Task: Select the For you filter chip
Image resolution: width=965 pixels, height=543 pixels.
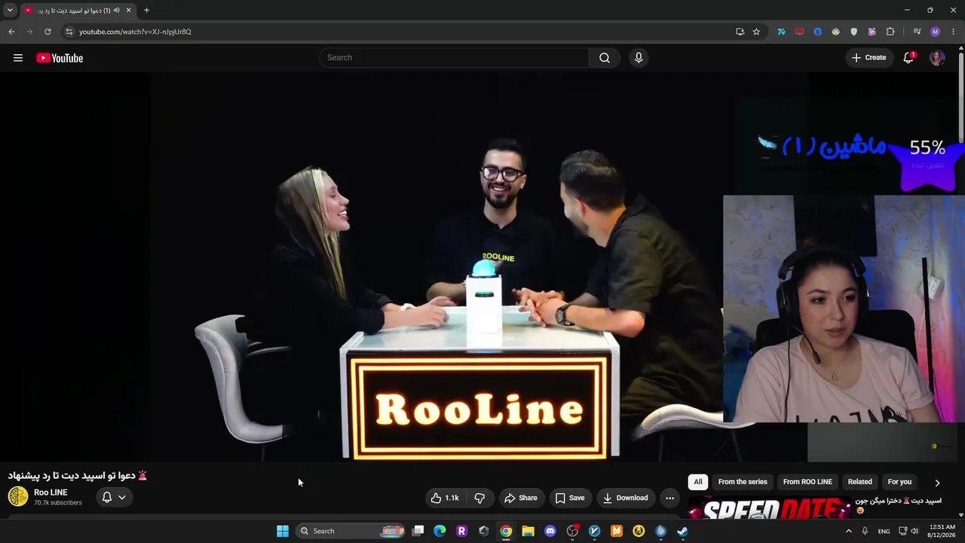Action: (x=899, y=482)
